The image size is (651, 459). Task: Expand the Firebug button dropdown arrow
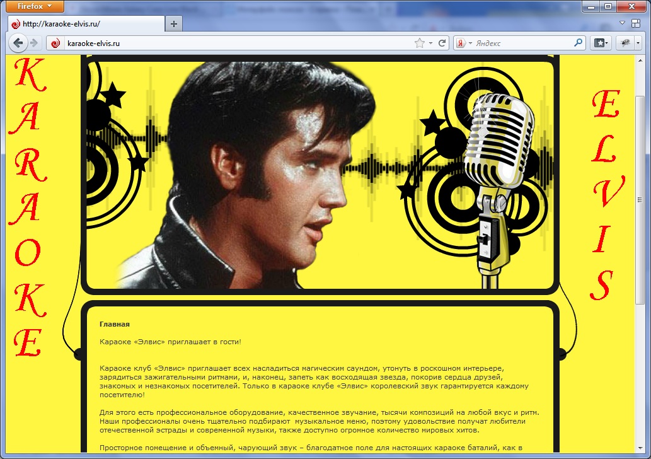point(638,43)
